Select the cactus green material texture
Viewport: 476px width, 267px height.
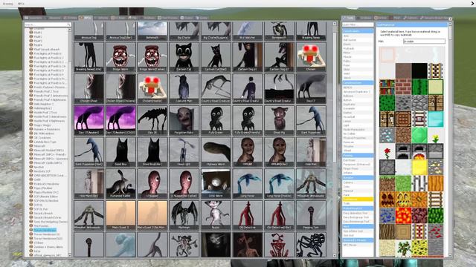419,88
